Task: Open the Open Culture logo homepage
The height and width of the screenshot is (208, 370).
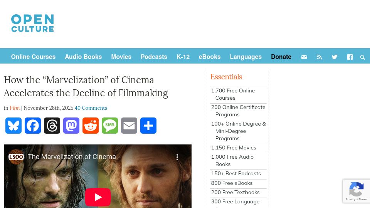Action: pyautogui.click(x=32, y=23)
